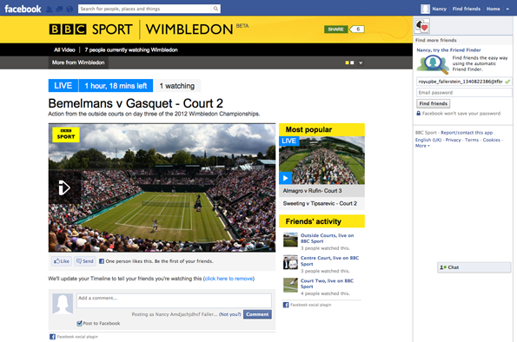Click the lock icon by password notice

coord(419,113)
